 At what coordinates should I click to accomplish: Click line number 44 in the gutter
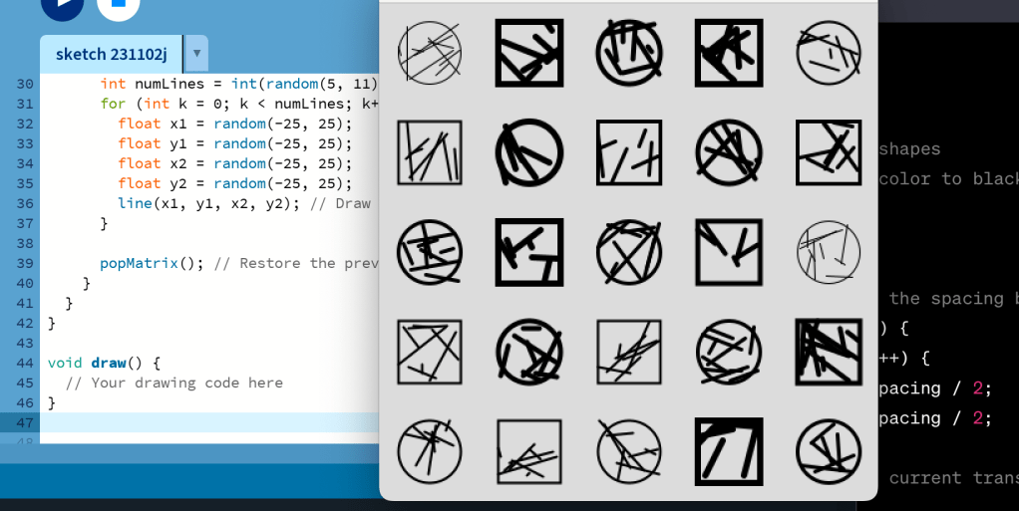pos(25,363)
